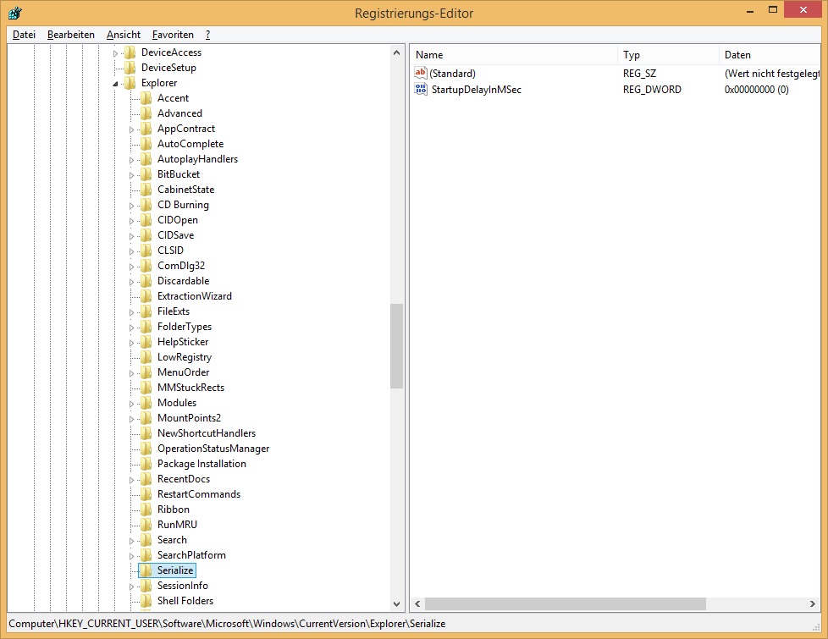The image size is (828, 639).
Task: Click the Ribbon folder icon
Action: click(x=146, y=510)
